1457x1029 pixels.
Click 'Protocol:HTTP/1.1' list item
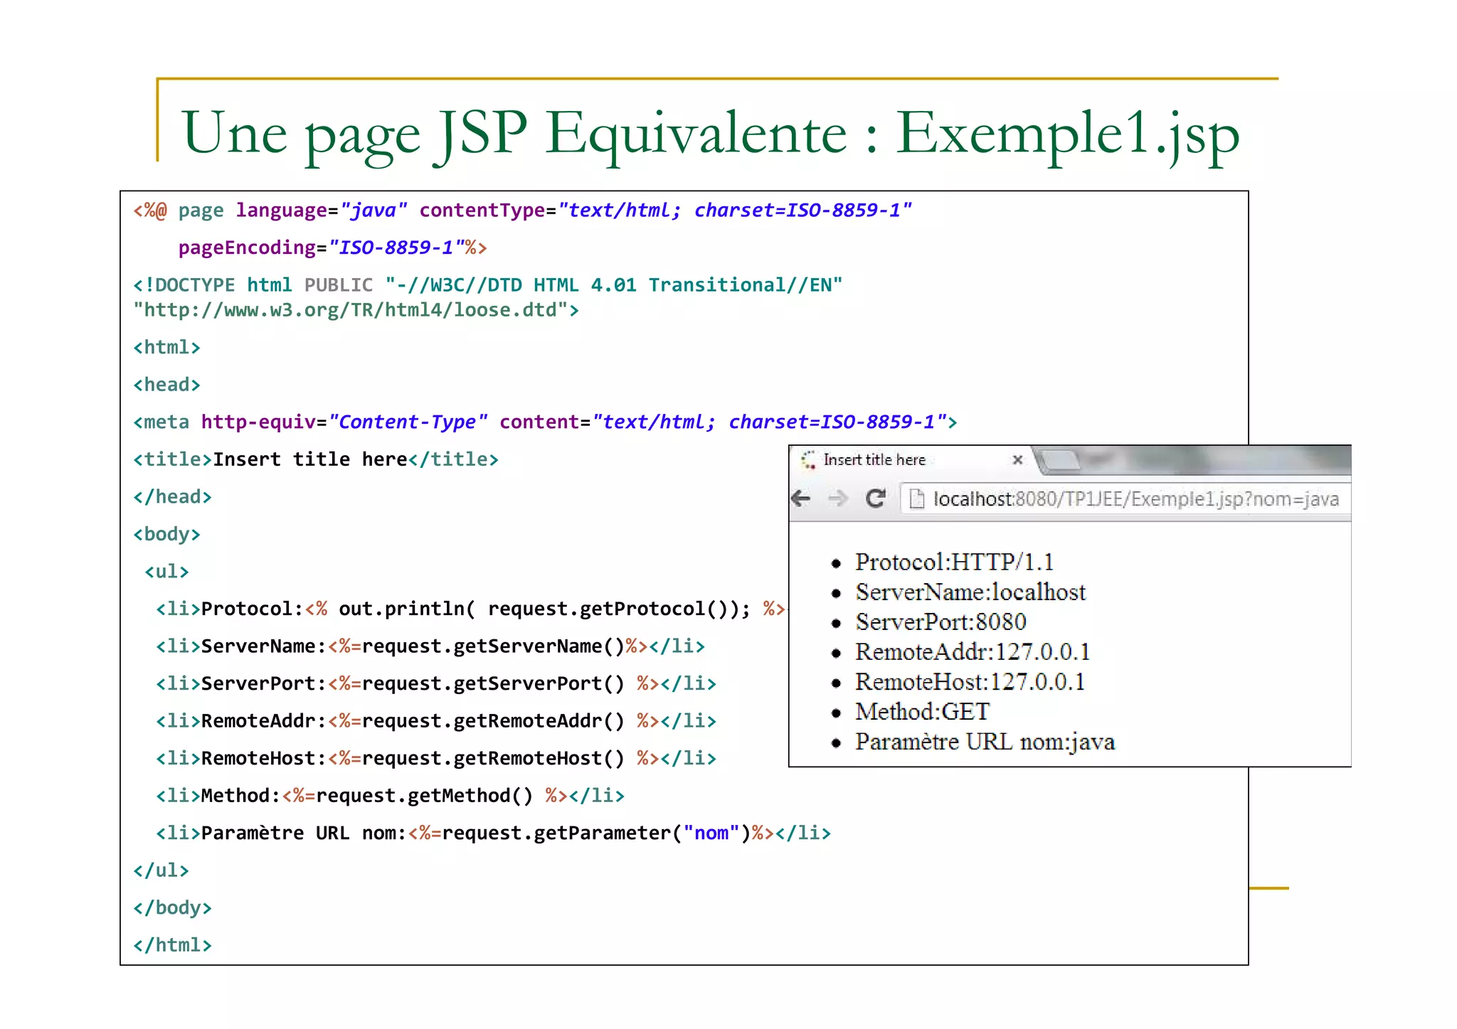click(x=954, y=563)
